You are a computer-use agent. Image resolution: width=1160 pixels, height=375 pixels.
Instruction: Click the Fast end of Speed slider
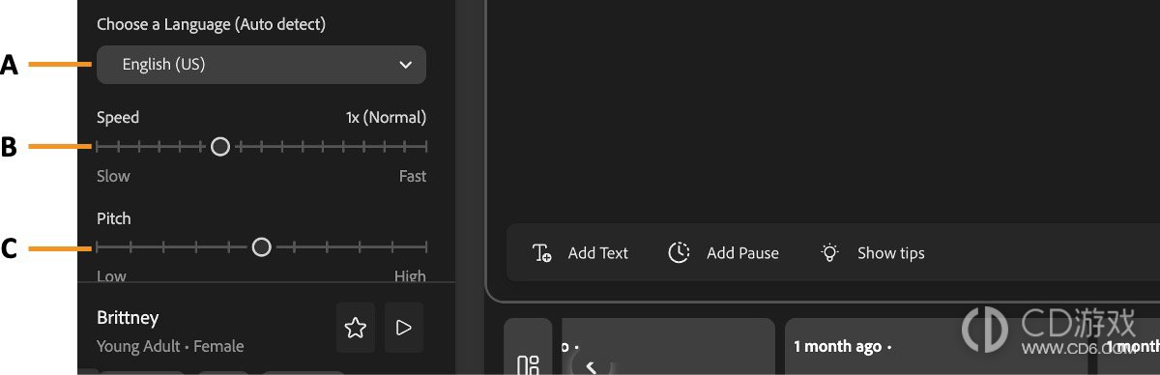[413, 176]
